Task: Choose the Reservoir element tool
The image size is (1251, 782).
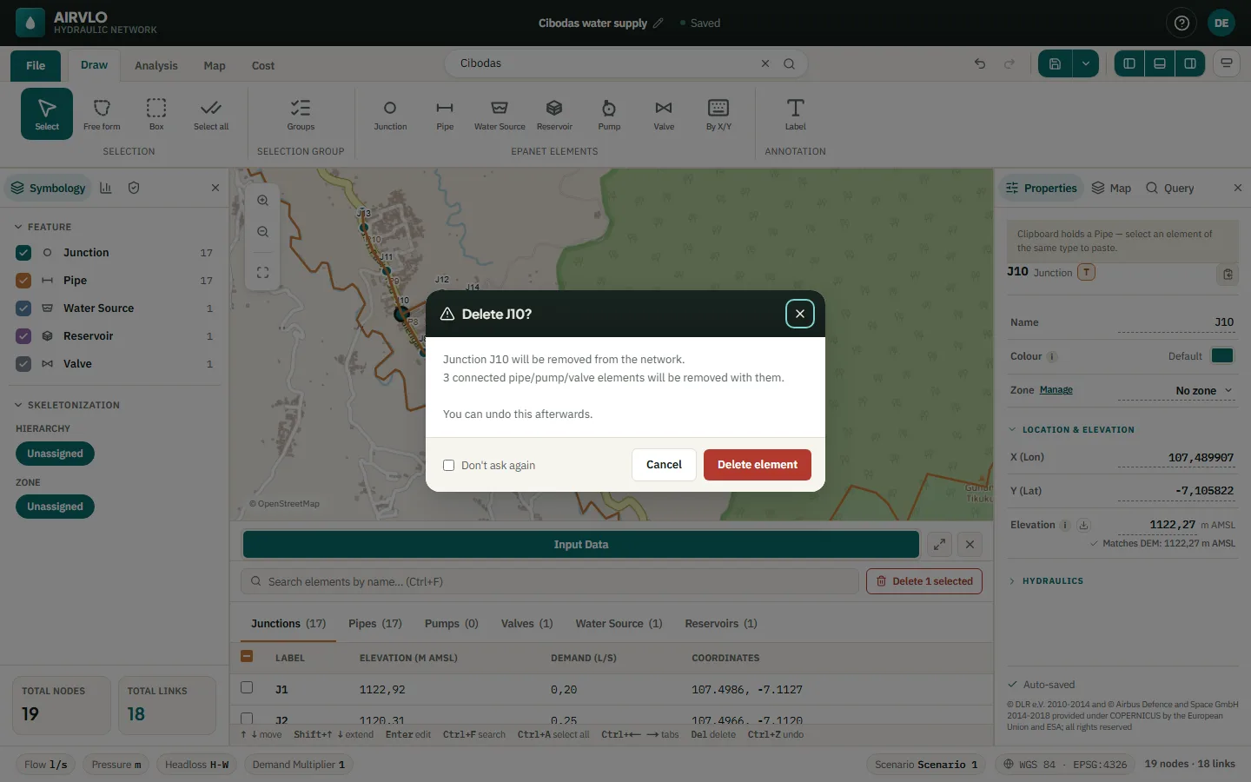Action: [554, 114]
